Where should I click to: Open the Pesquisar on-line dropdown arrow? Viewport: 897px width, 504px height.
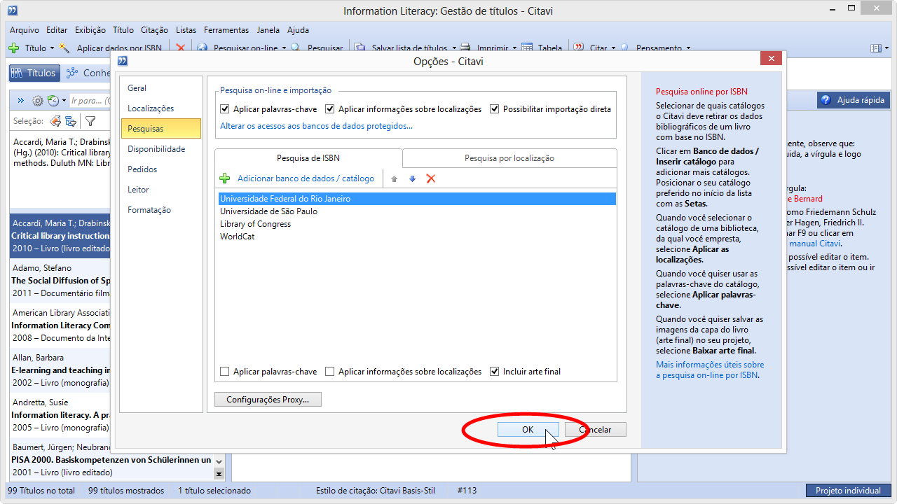(x=284, y=48)
